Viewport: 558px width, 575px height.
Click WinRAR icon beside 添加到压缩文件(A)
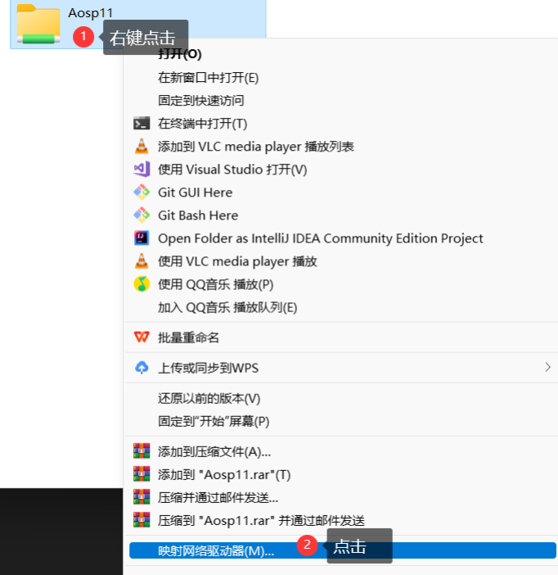tap(142, 451)
